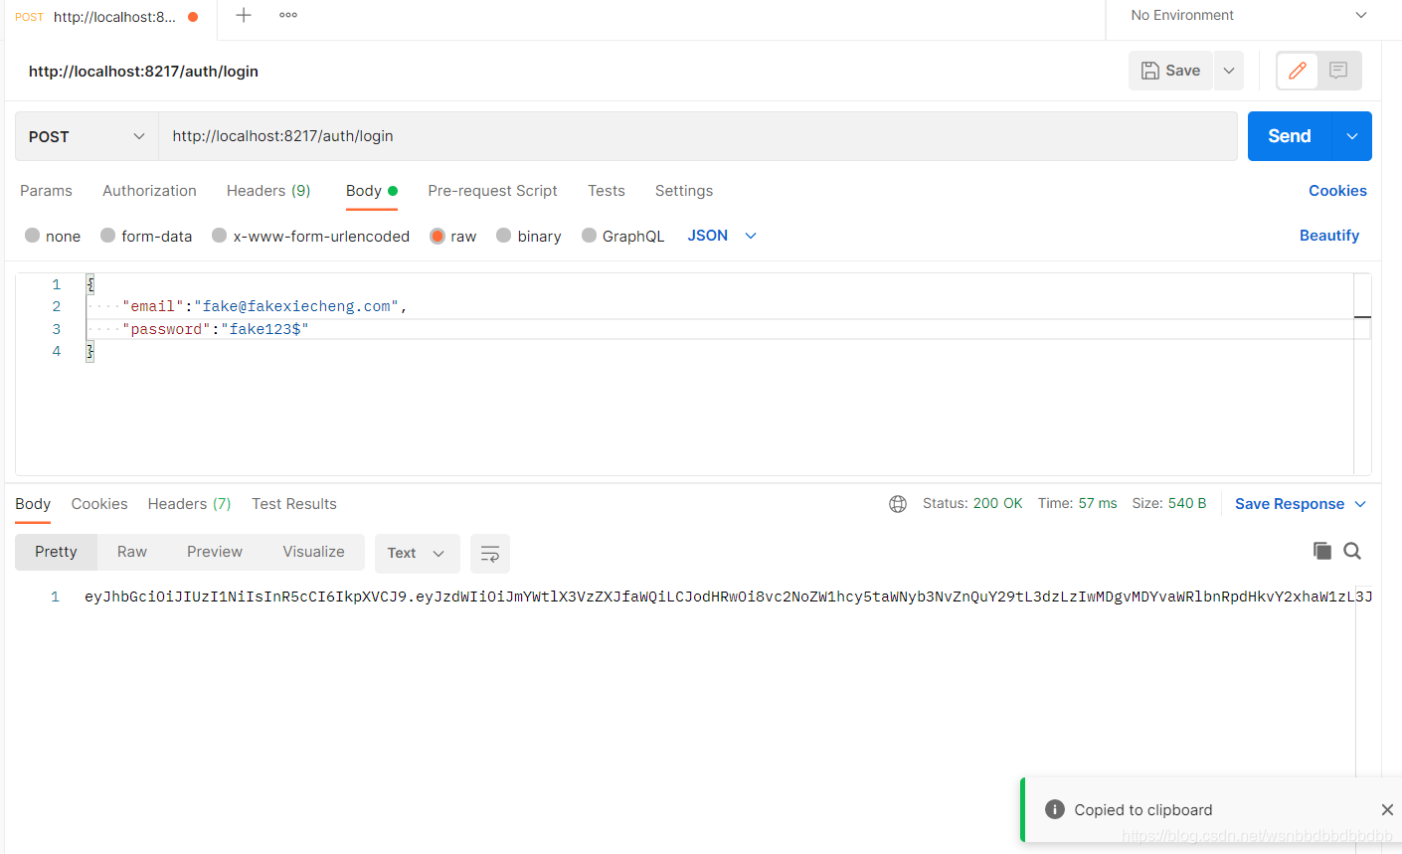Open the POST method dropdown

tap(87, 136)
